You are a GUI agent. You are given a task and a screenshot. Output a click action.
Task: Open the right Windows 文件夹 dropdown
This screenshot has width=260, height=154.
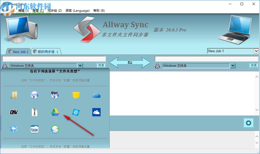pos(233,65)
